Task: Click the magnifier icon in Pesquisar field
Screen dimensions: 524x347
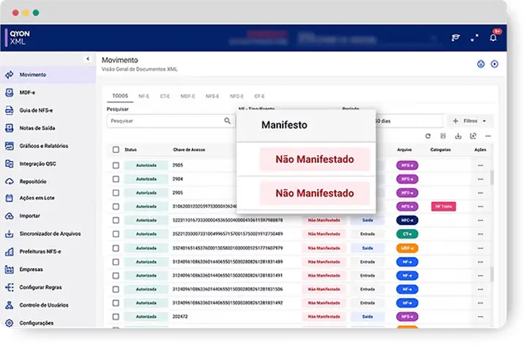Action: point(228,121)
